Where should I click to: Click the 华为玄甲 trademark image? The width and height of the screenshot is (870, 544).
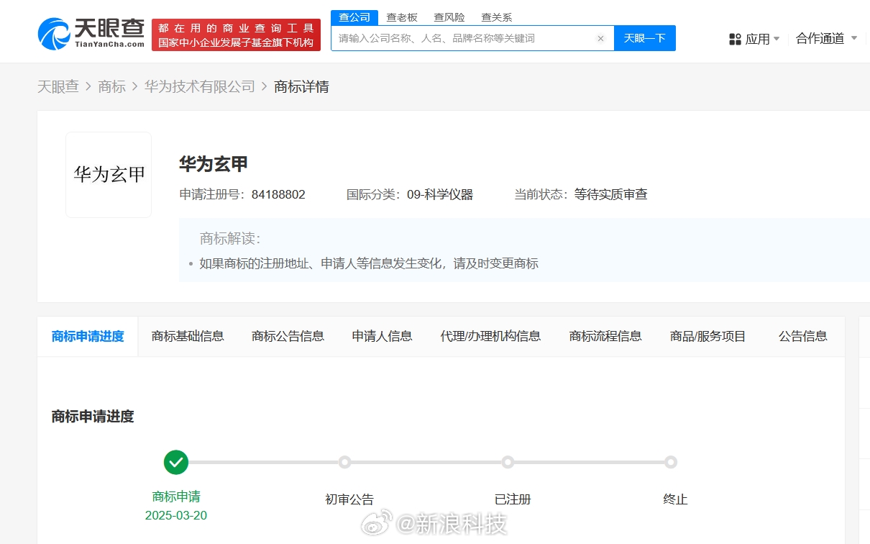tap(109, 175)
